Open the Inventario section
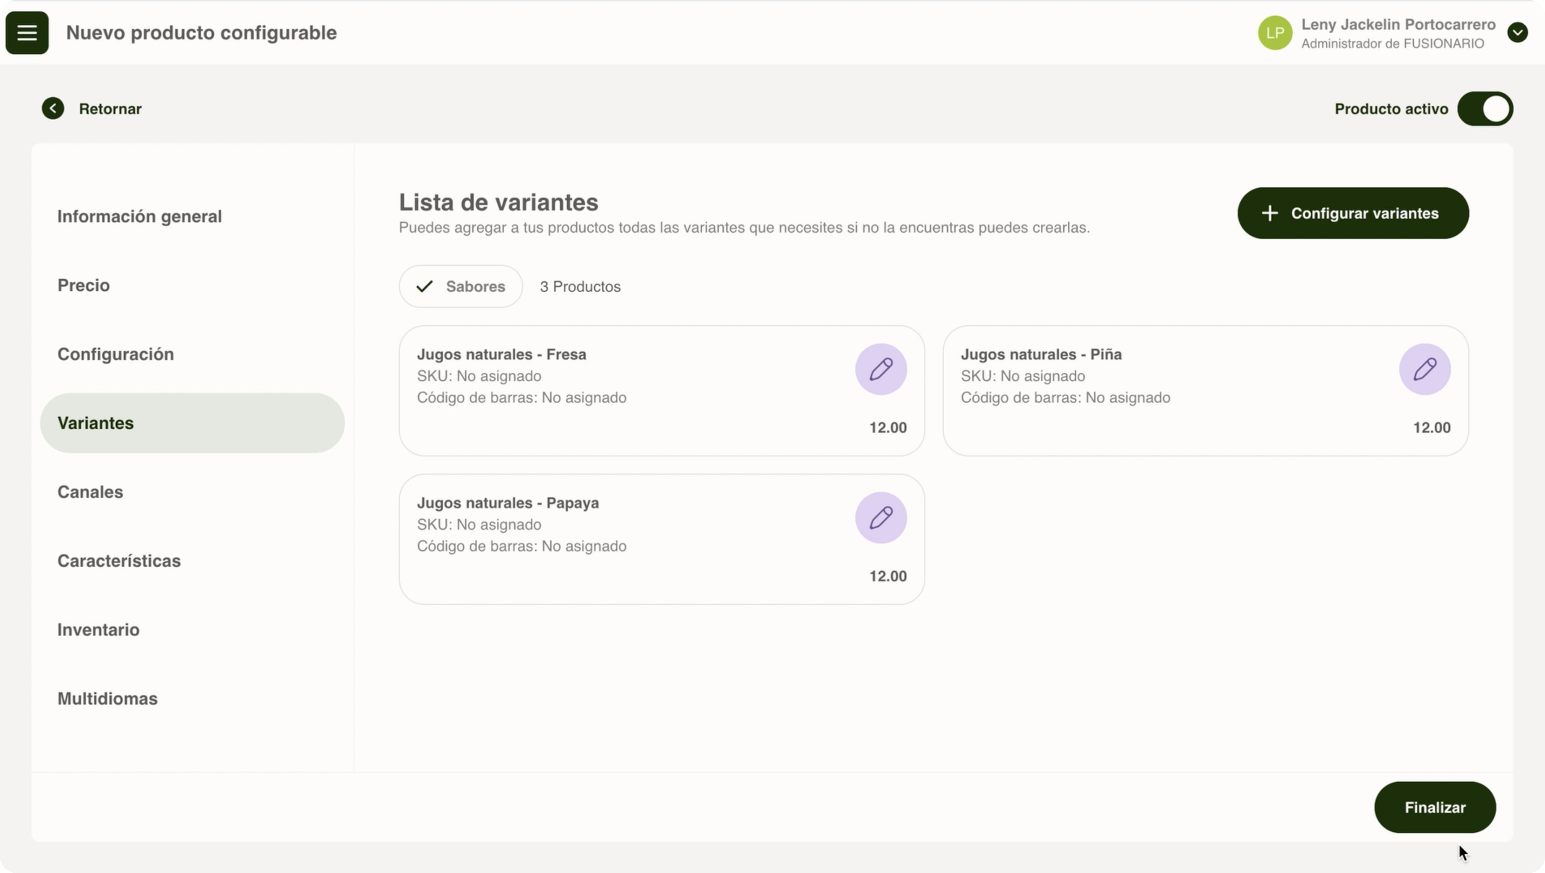Screen dimensions: 1545x873 click(98, 630)
